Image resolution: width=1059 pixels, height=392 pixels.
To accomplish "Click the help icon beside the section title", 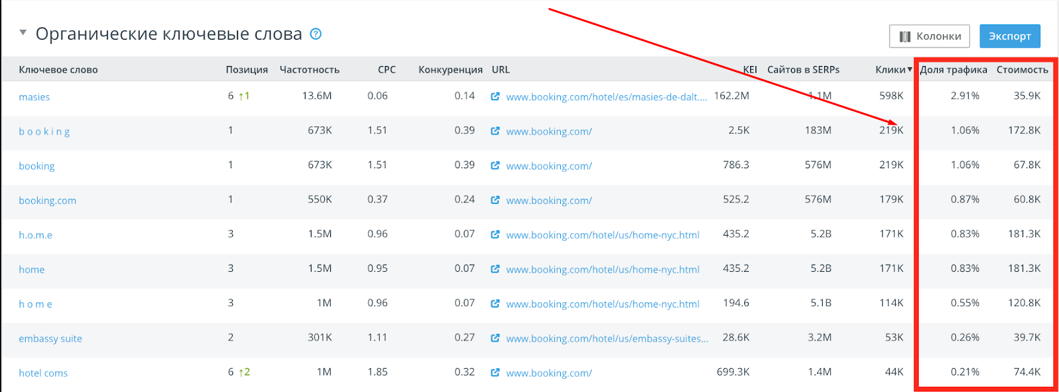I will [x=316, y=34].
